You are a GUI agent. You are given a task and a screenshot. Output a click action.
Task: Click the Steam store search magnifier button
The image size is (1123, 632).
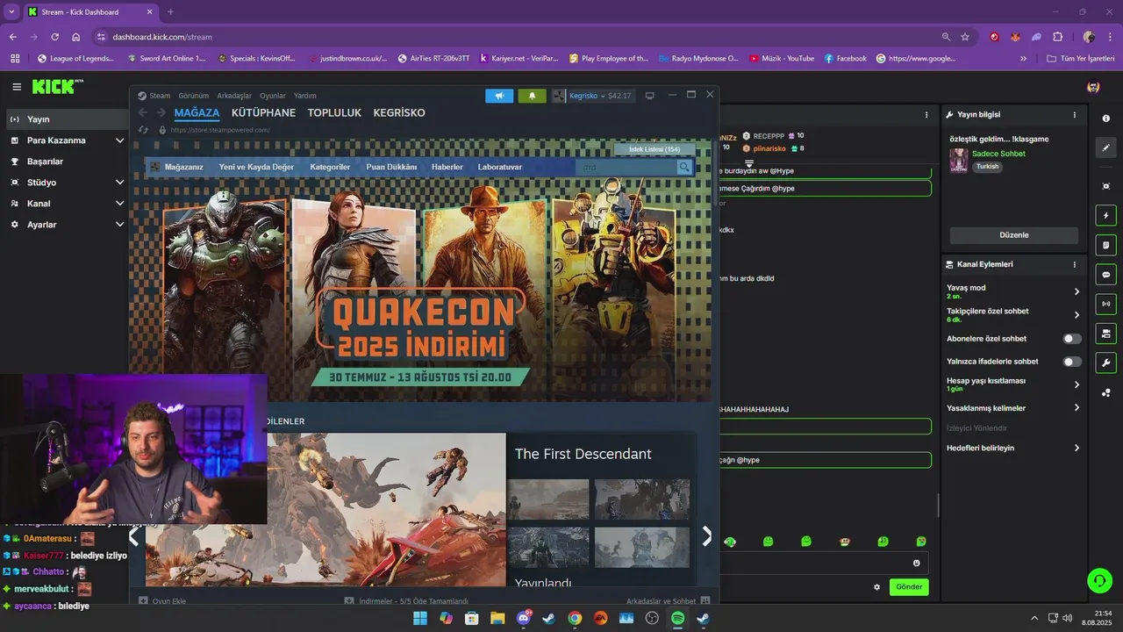coord(684,167)
